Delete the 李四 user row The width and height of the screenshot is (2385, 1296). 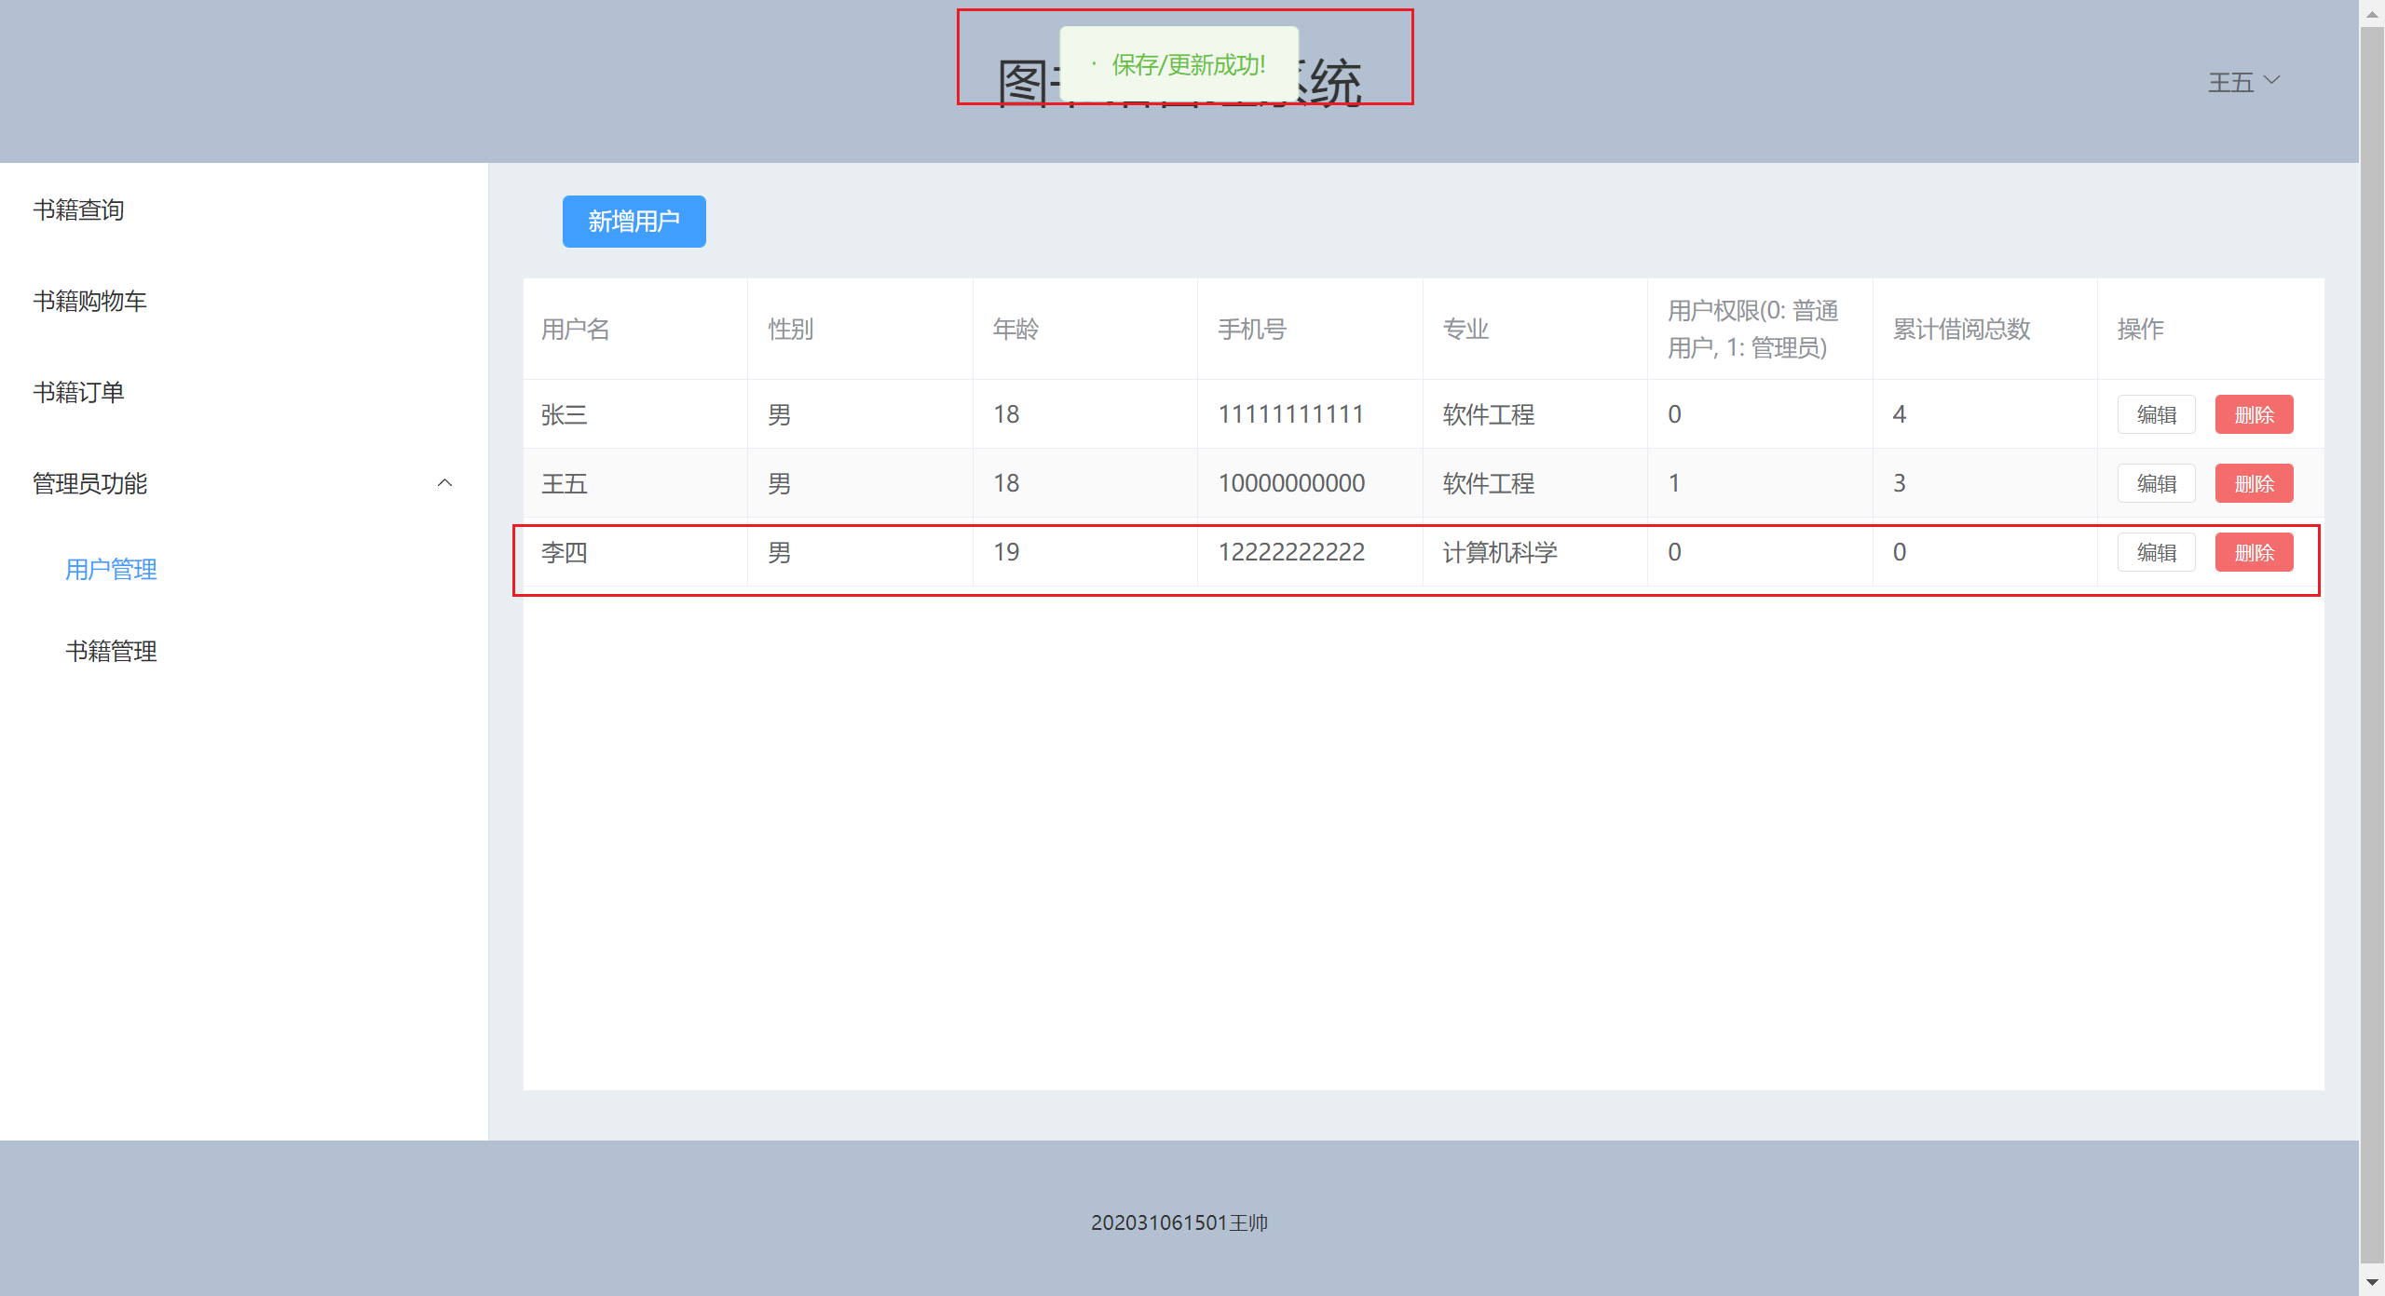point(2254,552)
